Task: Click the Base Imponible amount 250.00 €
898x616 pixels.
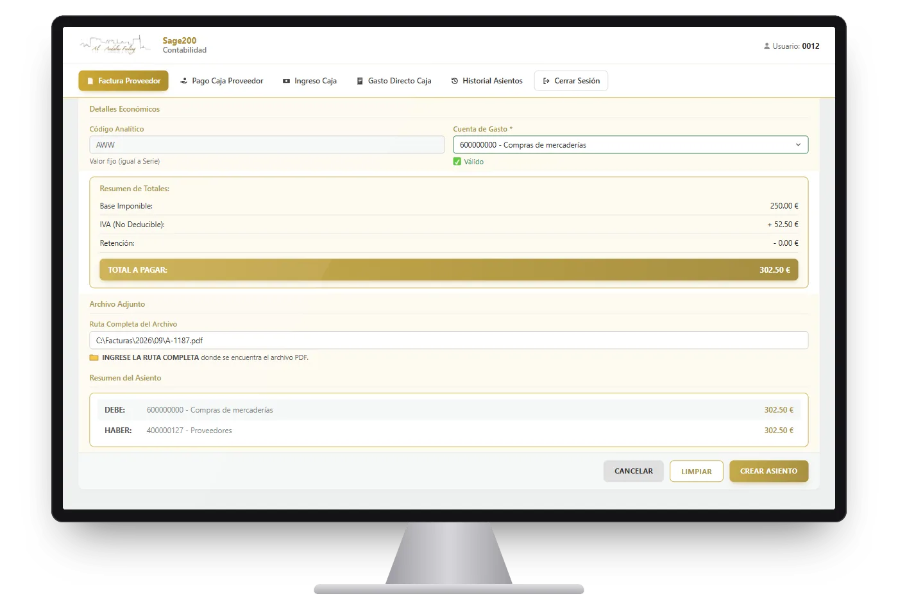Action: 784,206
